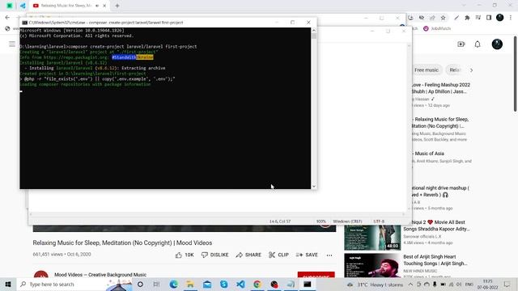This screenshot has width=518, height=291.
Task: Switch to Chrome on the taskbar
Action: [x=257, y=285]
